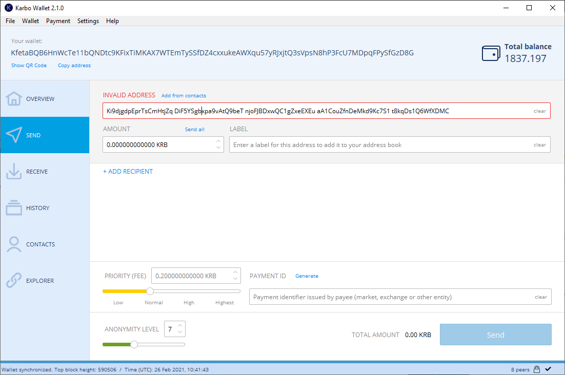Open the Wallet menu
This screenshot has width=565, height=375.
point(30,21)
